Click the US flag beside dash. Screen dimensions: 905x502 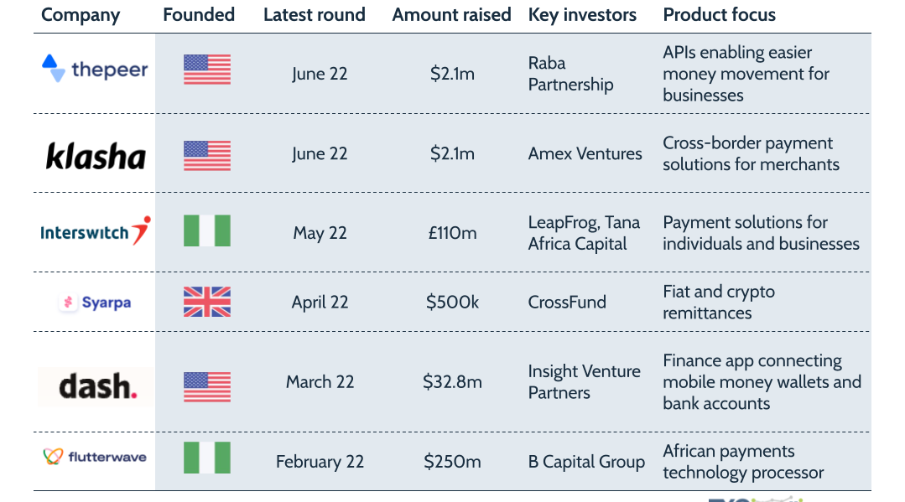(207, 386)
